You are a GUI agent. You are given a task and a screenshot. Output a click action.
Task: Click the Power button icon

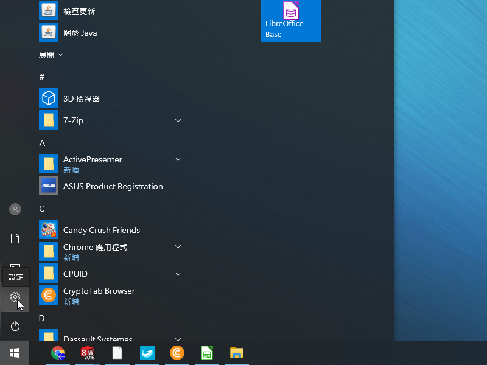pos(15,326)
